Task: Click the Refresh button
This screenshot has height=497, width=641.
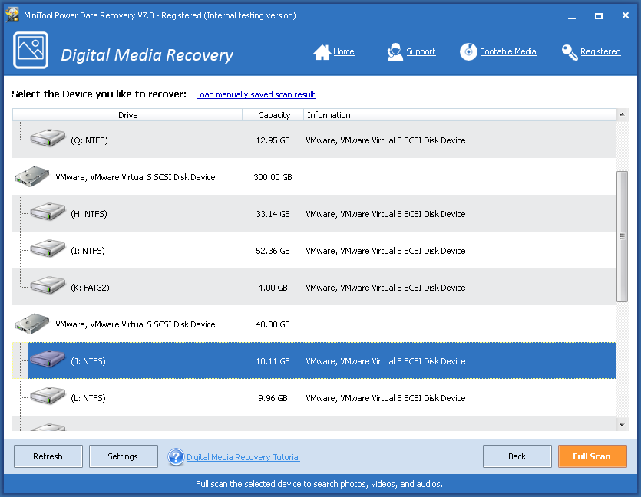Action: 48,456
